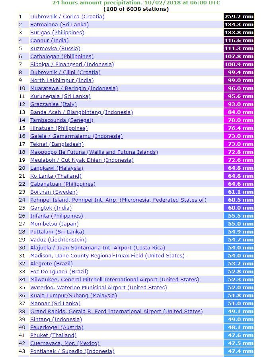
Task: Click the Ratmalana (Sri Lanka) link
Action: point(59,25)
